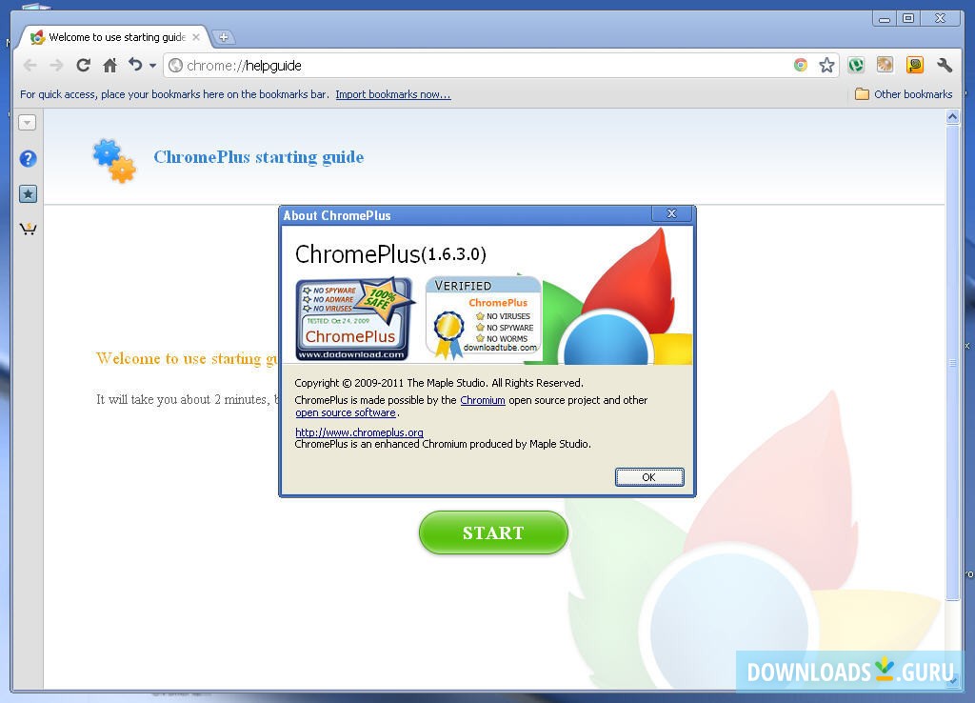Open a new tab with the plus button
Image resolution: width=975 pixels, height=703 pixels.
[224, 37]
